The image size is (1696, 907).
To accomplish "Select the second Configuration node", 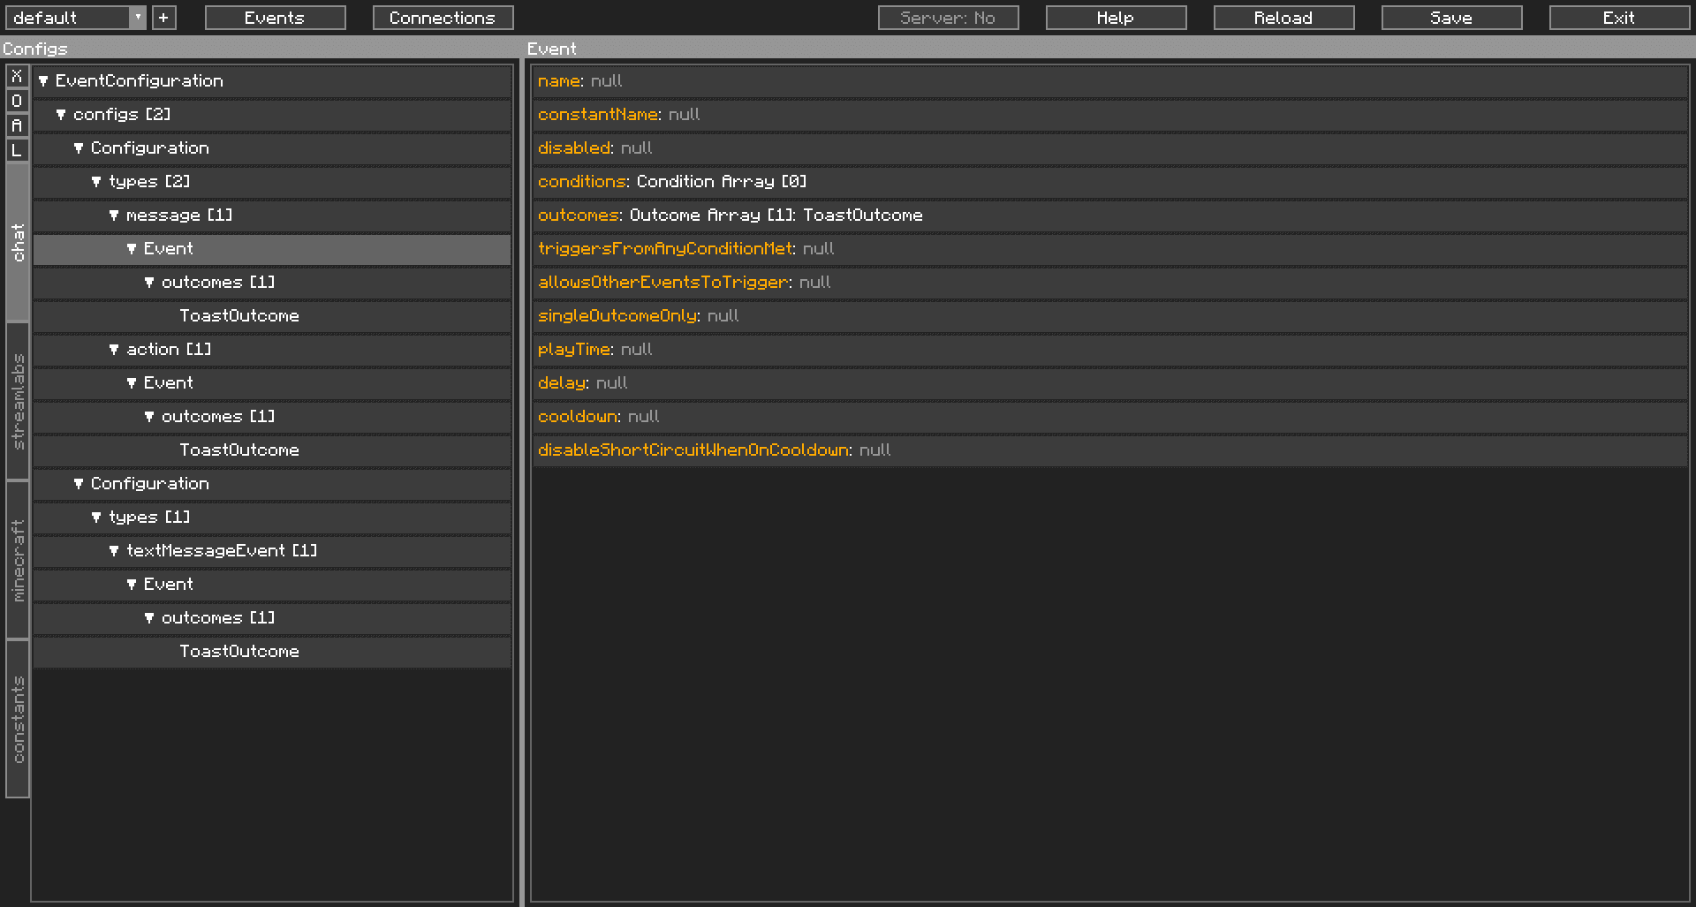I will click(x=272, y=484).
